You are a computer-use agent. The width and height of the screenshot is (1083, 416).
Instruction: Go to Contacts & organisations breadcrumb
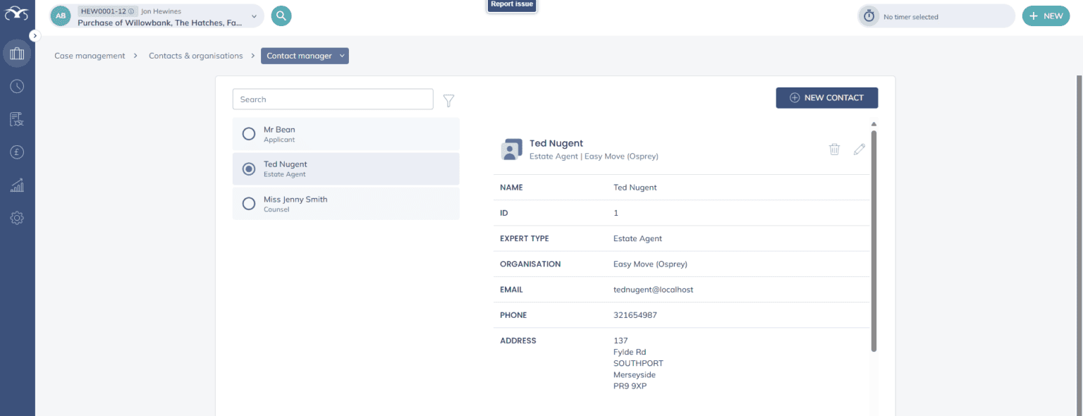pos(195,56)
